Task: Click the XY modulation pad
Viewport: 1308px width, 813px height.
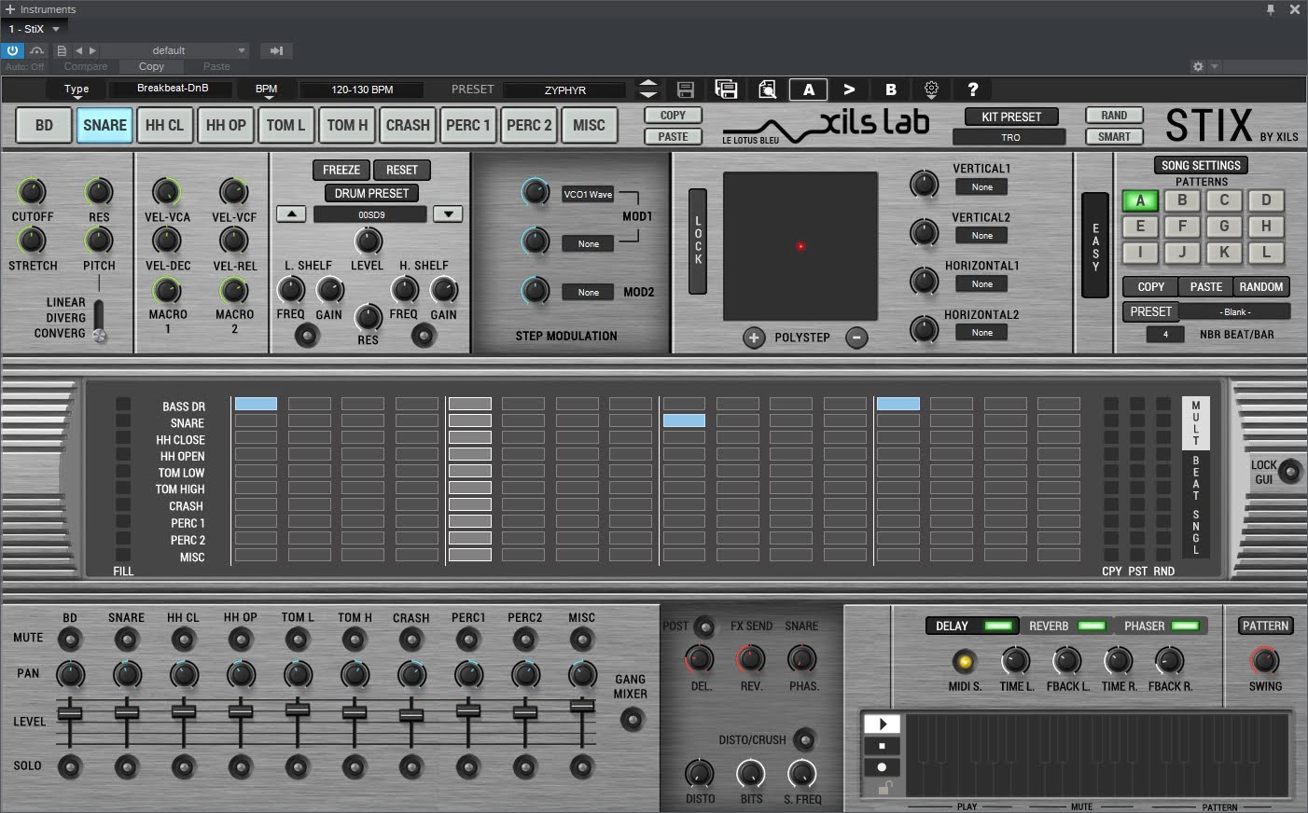Action: pos(800,246)
